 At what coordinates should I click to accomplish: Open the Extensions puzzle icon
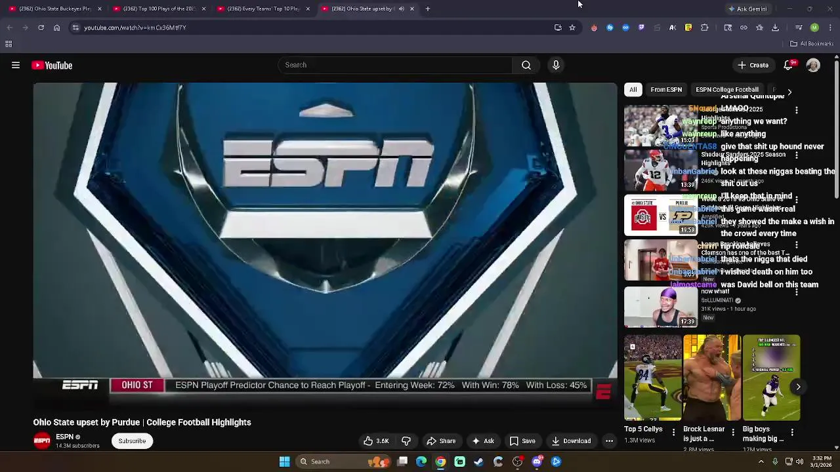point(704,28)
